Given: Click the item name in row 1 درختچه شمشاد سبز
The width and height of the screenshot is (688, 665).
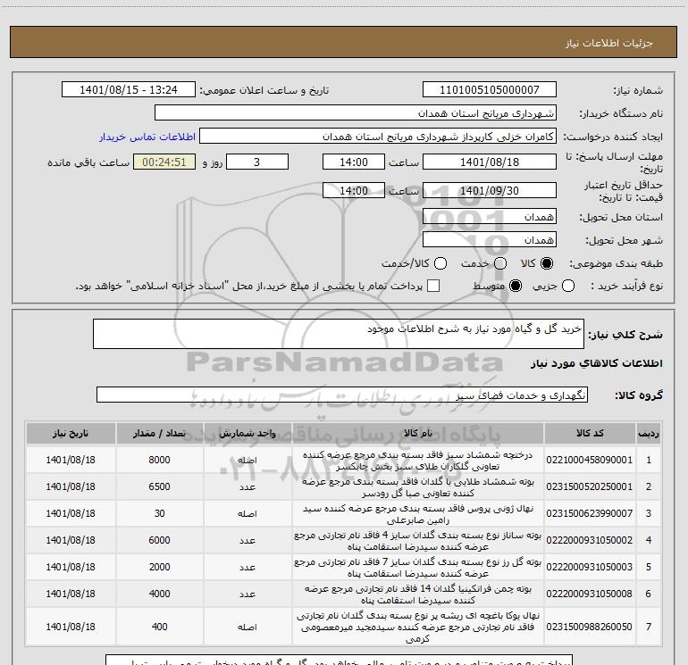Looking at the screenshot, I should tap(418, 461).
